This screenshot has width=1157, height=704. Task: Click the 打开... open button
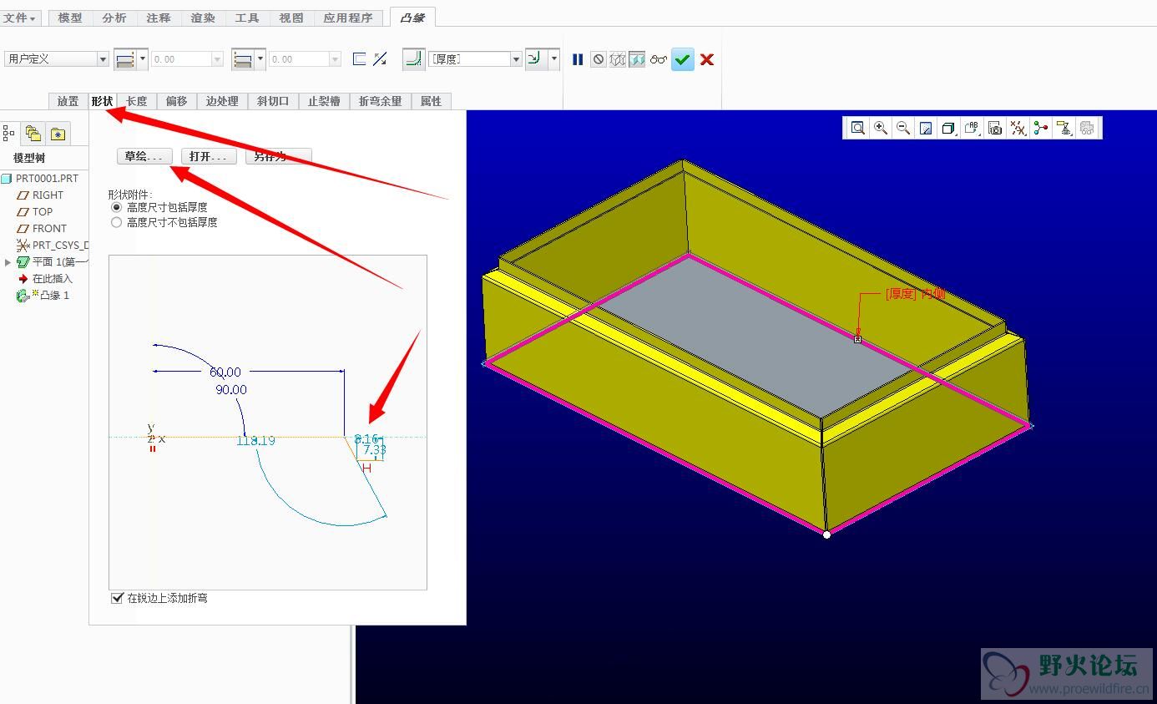click(209, 156)
